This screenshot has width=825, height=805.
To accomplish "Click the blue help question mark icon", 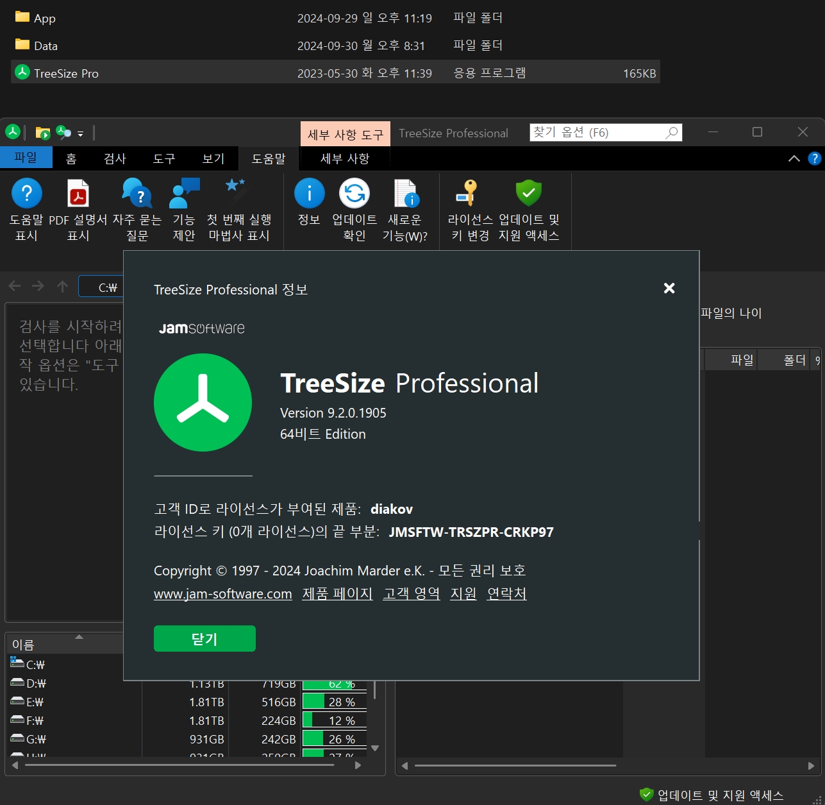I will 815,158.
